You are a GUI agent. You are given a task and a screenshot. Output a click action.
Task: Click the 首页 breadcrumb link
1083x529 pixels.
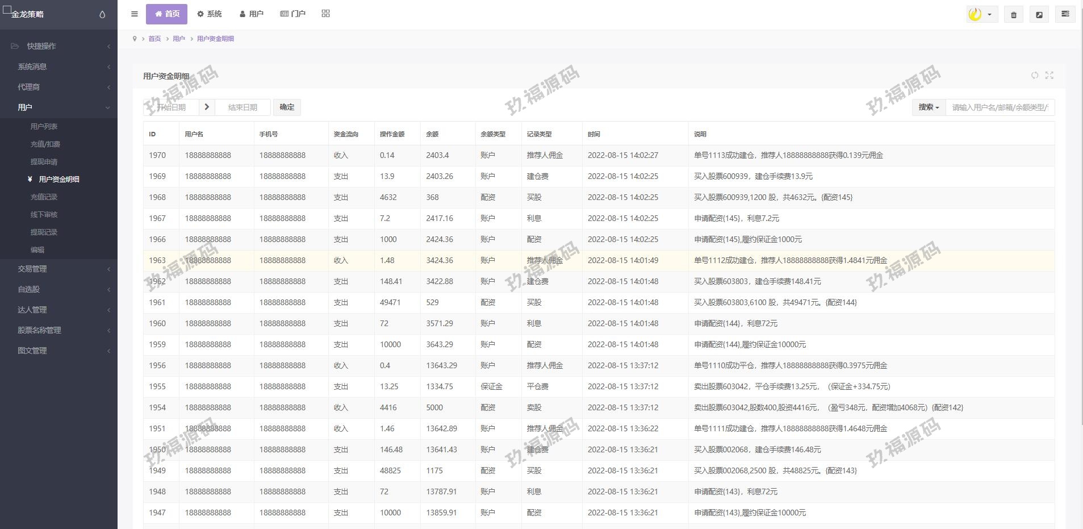pos(154,39)
